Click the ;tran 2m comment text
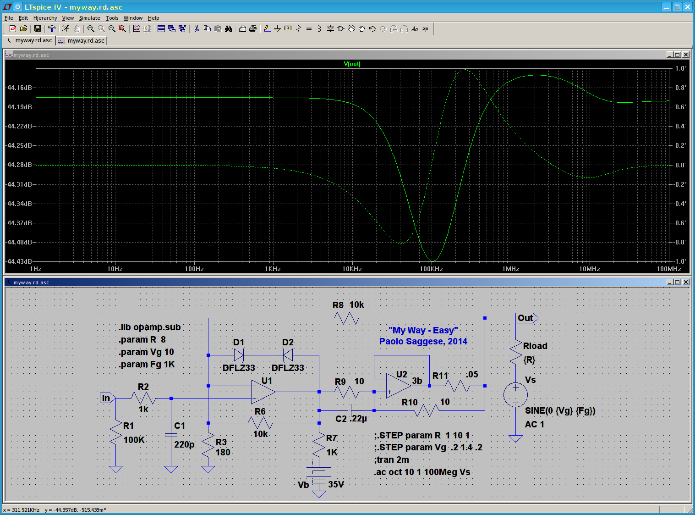Image resolution: width=695 pixels, height=515 pixels. (x=392, y=460)
